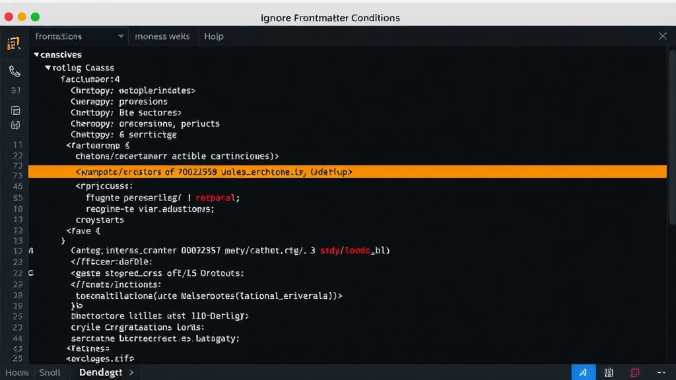The image size is (676, 380).
Task: Click the 'sercatane' code line
Action: tap(155, 338)
